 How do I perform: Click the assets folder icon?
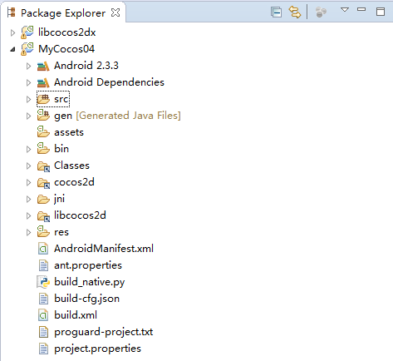[x=43, y=131]
